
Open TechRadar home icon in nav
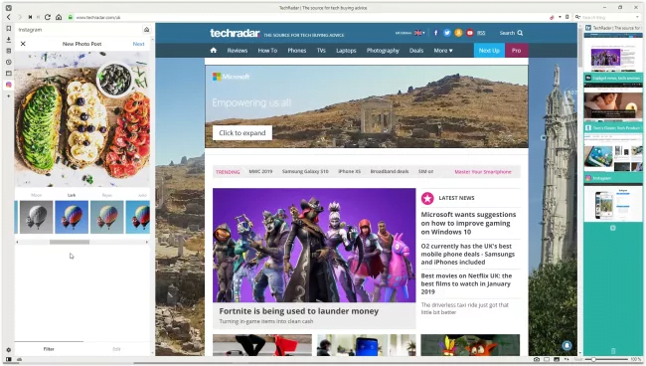(214, 51)
